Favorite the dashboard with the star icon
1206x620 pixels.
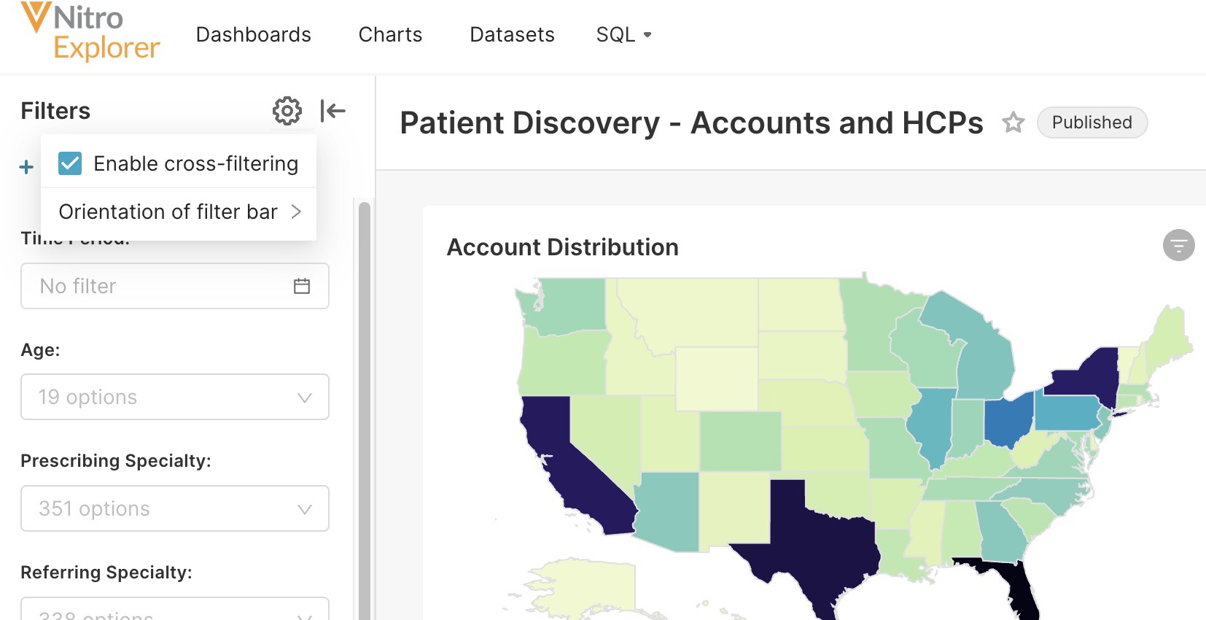point(1013,123)
